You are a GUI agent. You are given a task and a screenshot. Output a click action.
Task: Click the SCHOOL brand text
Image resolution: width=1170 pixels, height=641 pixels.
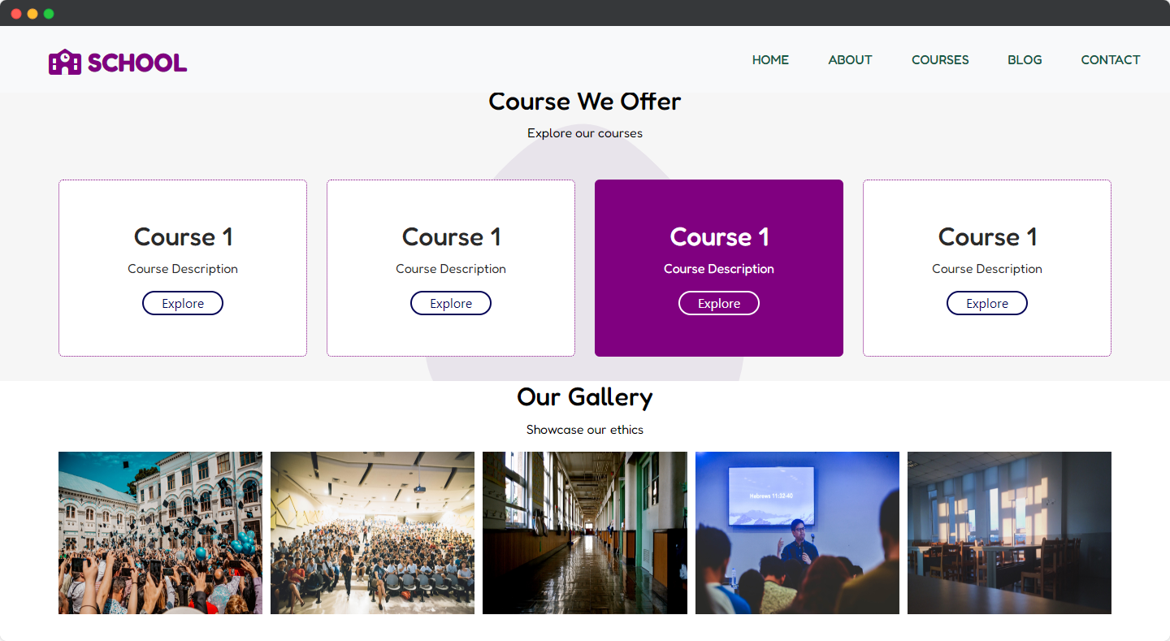(137, 63)
